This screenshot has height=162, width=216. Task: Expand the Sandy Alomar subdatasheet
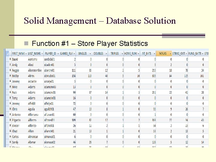(x=10, y=142)
